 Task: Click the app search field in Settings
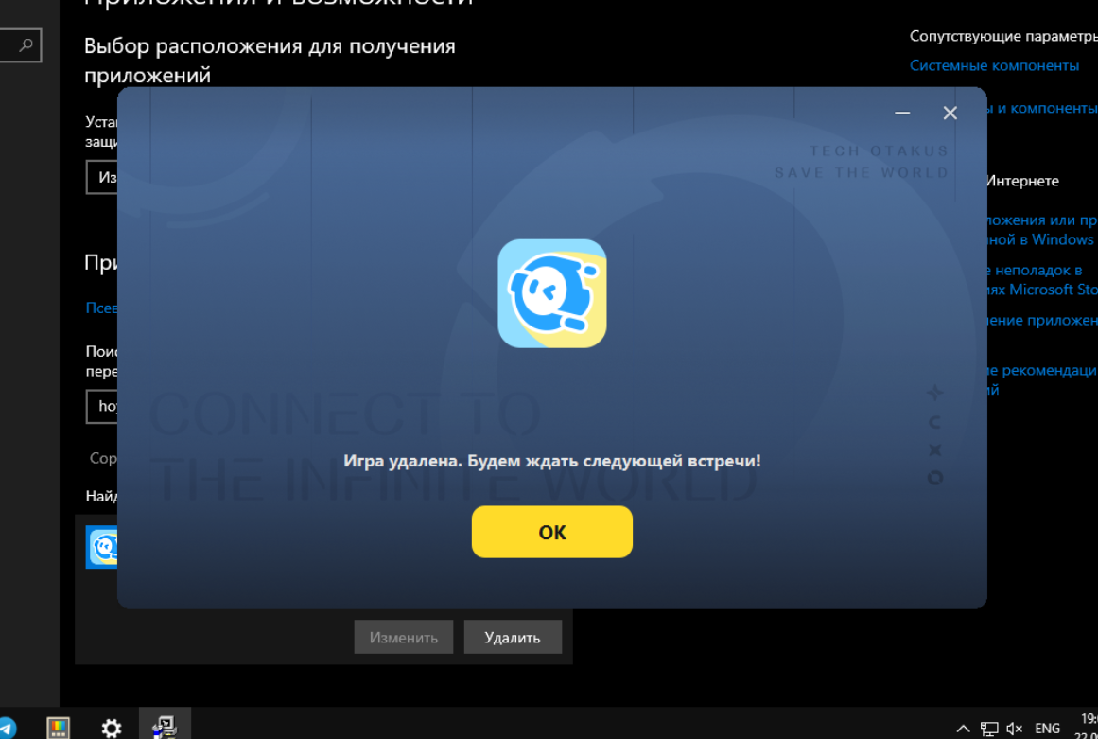101,406
